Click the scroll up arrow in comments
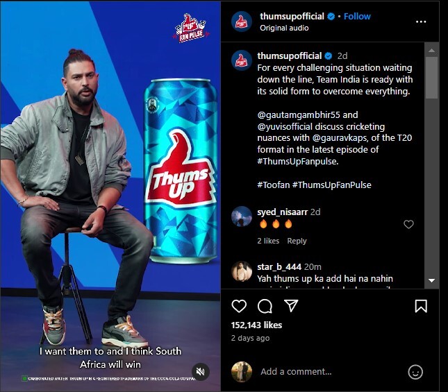 (431, 49)
